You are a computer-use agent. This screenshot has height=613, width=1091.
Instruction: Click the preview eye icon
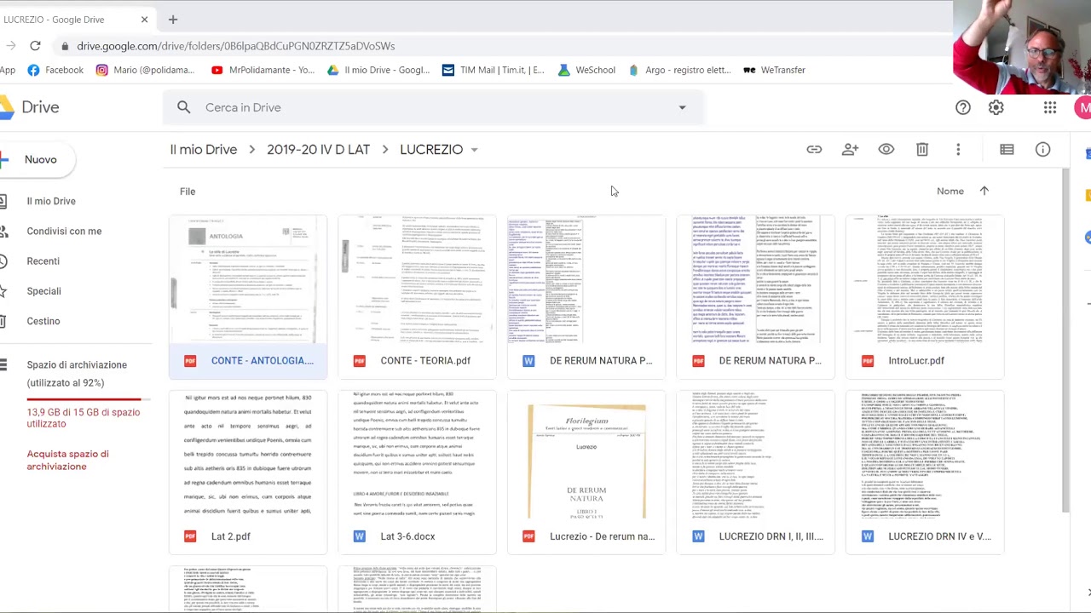tap(886, 150)
